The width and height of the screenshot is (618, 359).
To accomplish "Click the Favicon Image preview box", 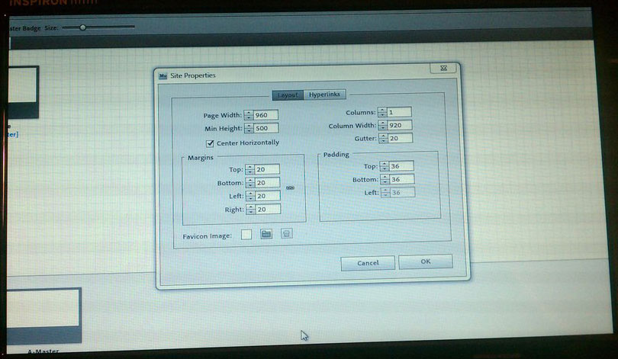I will pyautogui.click(x=246, y=235).
